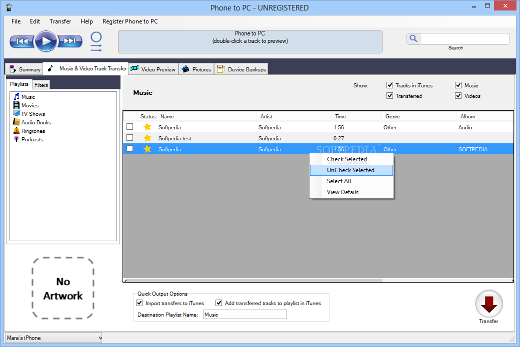Skip to next track button

click(x=69, y=41)
